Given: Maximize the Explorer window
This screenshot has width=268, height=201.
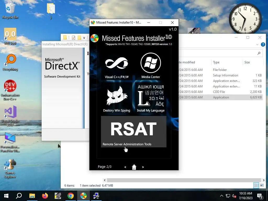Looking at the screenshot, I should (248, 37).
